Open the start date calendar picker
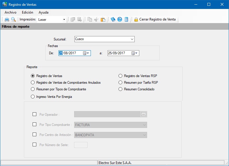This screenshot has width=229, height=166. click(86, 53)
